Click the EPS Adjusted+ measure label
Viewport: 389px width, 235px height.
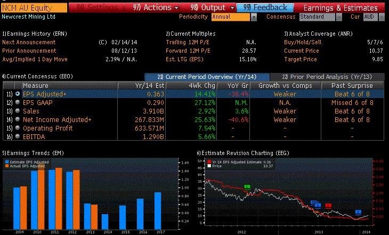pos(45,94)
